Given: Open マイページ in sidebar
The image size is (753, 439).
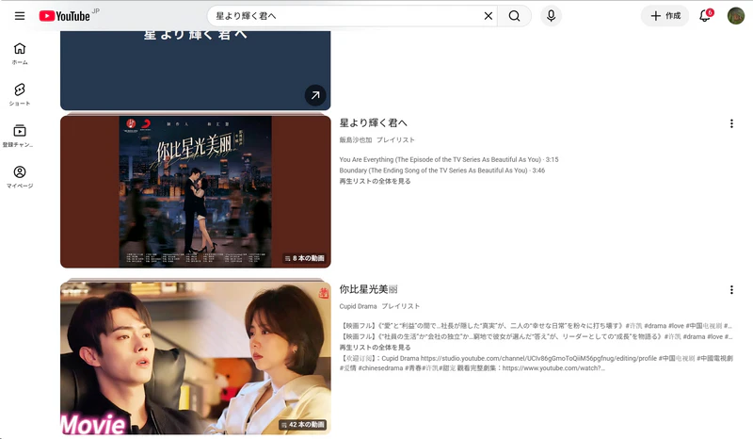Looking at the screenshot, I should (x=20, y=176).
